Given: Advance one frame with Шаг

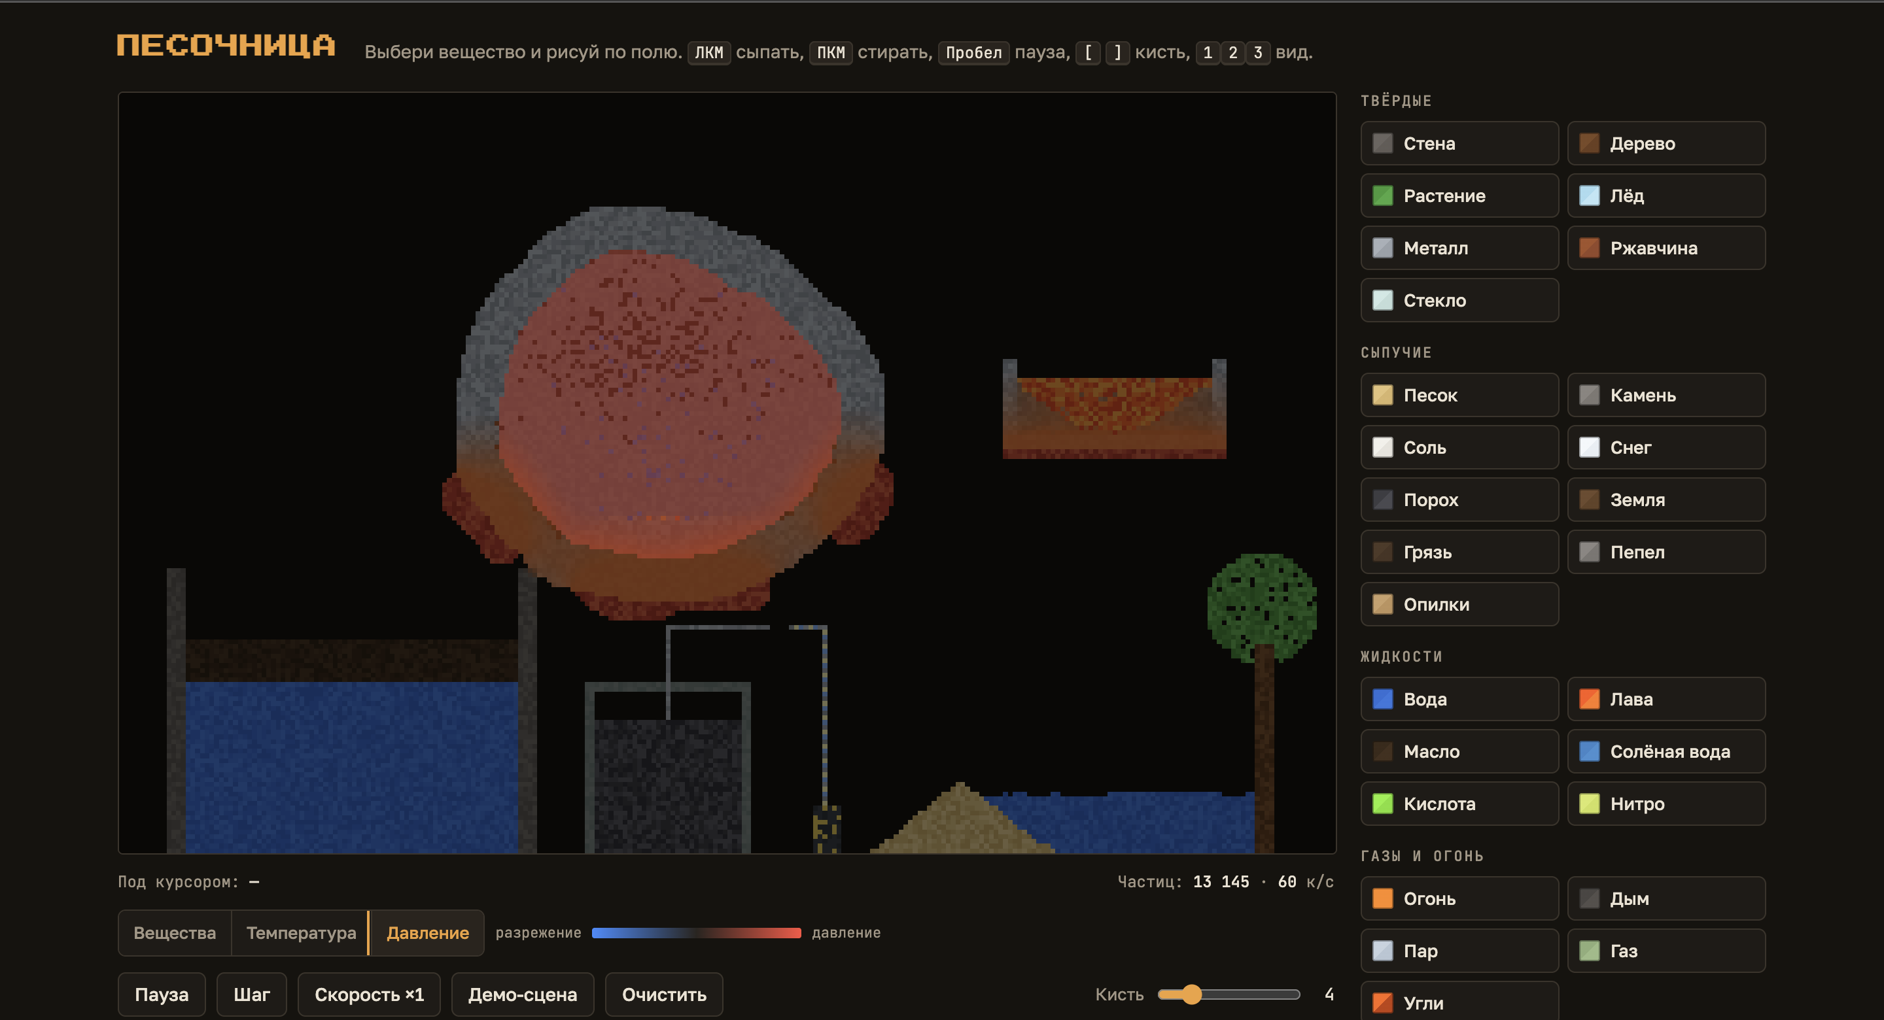Looking at the screenshot, I should [252, 994].
